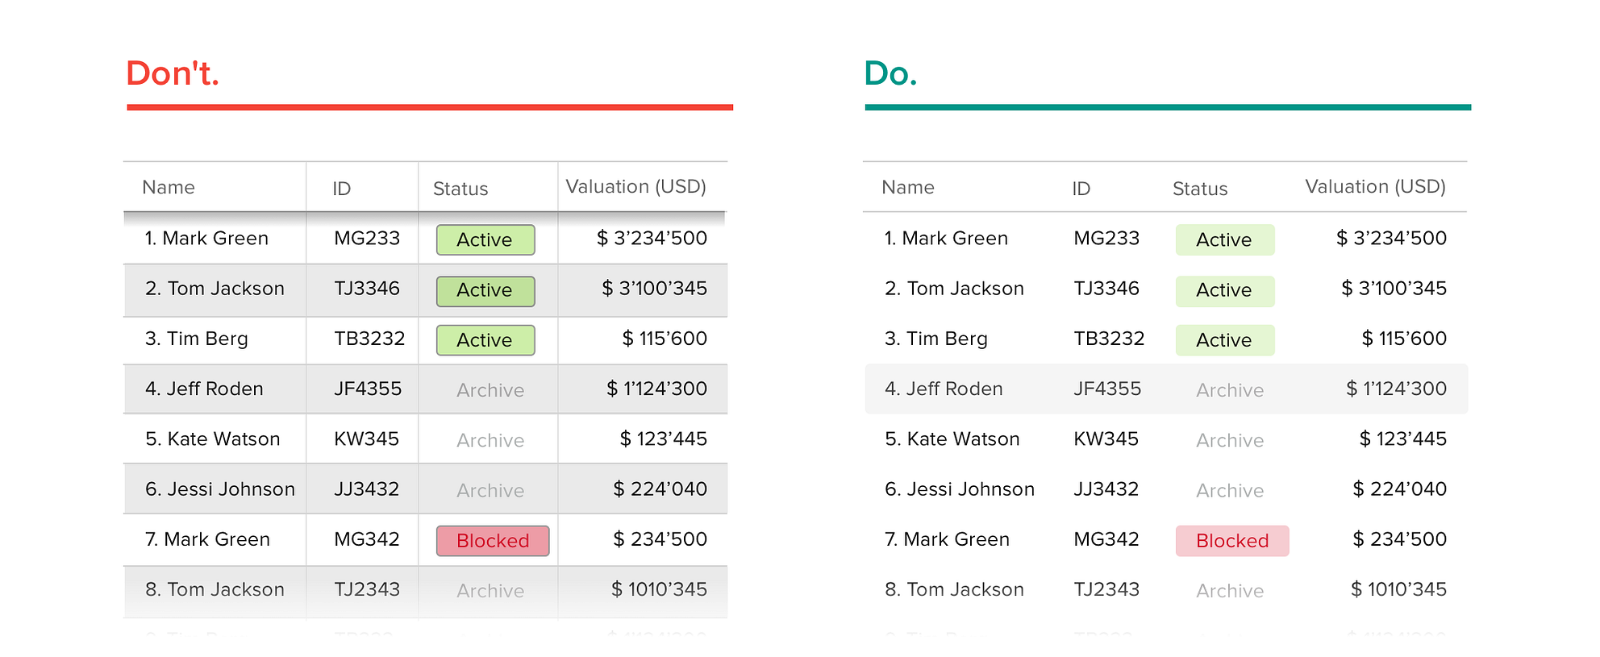Click the Active badge for Mark Green in Don't table
The width and height of the screenshot is (1600, 657).
pos(485,239)
